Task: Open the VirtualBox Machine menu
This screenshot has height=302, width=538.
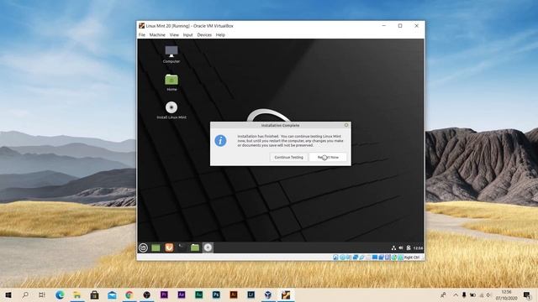Action: (x=157, y=35)
